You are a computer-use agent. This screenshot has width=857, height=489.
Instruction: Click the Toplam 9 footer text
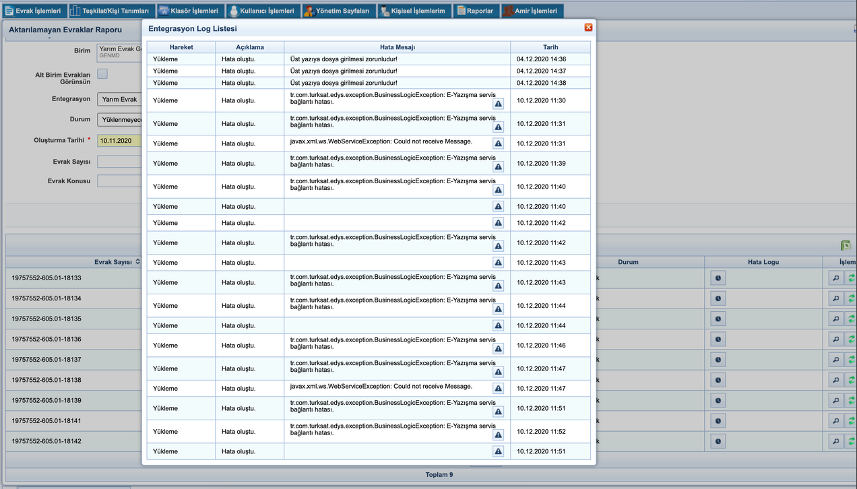439,475
